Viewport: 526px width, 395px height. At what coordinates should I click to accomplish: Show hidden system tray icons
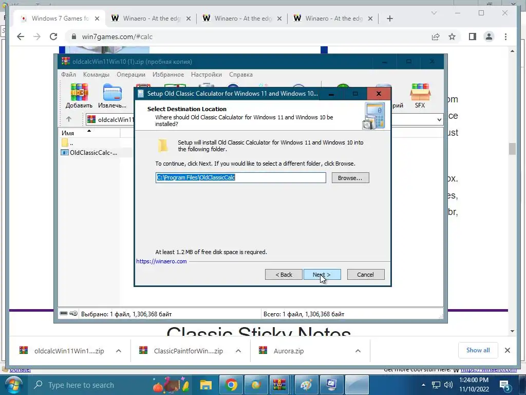click(x=423, y=385)
